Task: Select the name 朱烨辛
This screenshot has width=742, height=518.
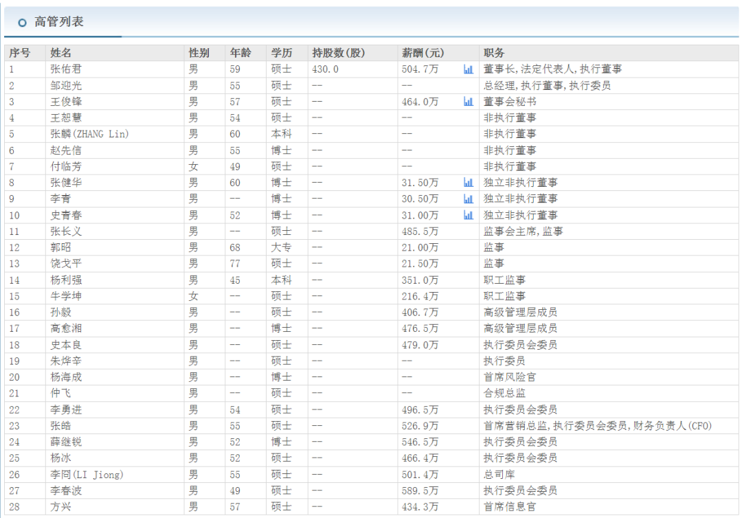Action: click(66, 361)
